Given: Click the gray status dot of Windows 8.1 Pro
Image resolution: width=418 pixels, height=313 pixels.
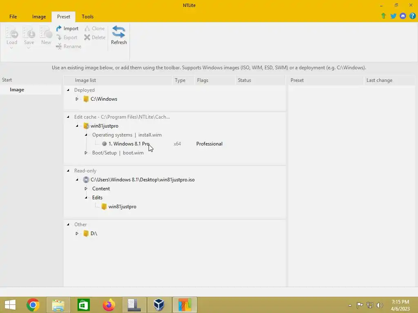Looking at the screenshot, I should tap(104, 144).
